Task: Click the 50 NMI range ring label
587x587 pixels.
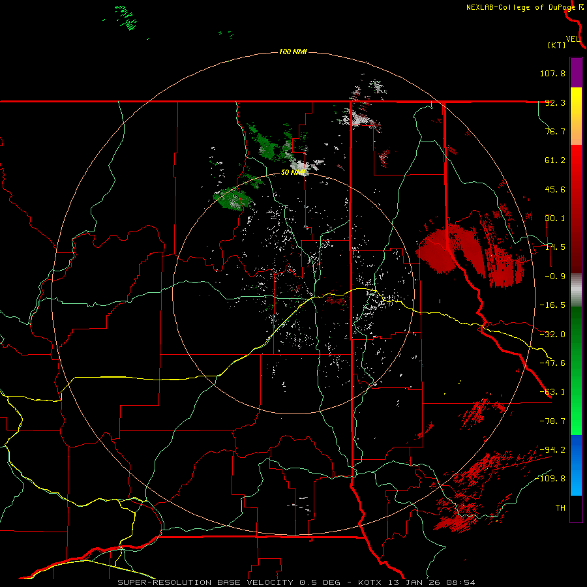Action: 293,173
